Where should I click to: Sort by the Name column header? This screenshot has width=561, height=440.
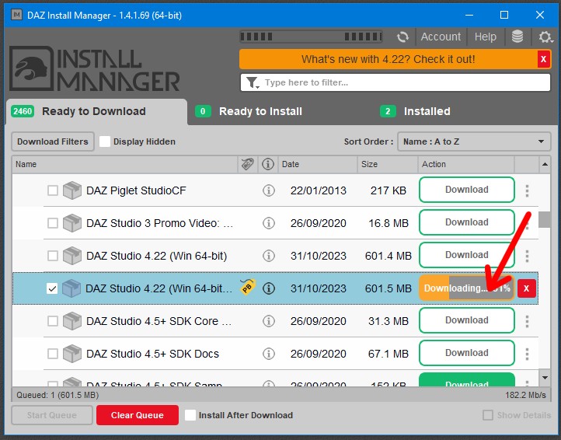(124, 164)
